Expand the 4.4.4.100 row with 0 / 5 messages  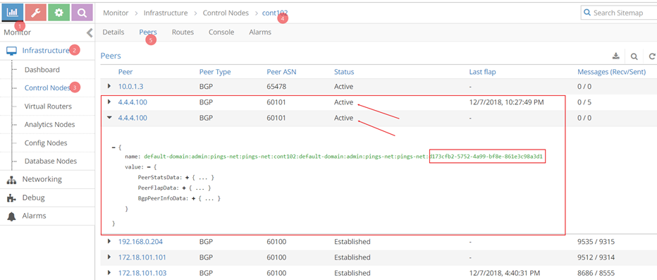[x=109, y=102]
